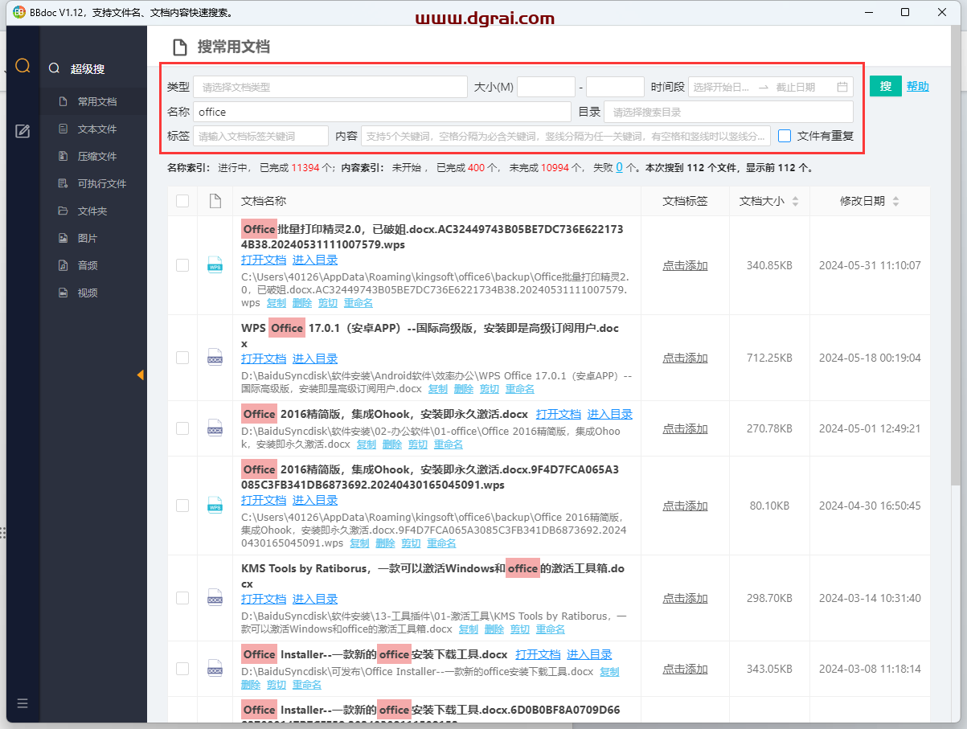967x729 pixels.
Task: Toggle the select-all checkbox in table header
Action: 182,201
